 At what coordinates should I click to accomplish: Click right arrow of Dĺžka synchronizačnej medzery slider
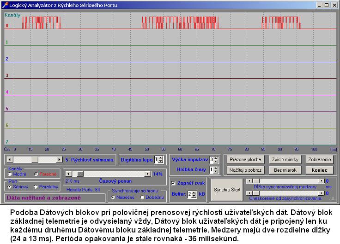pyautogui.click(x=322, y=180)
